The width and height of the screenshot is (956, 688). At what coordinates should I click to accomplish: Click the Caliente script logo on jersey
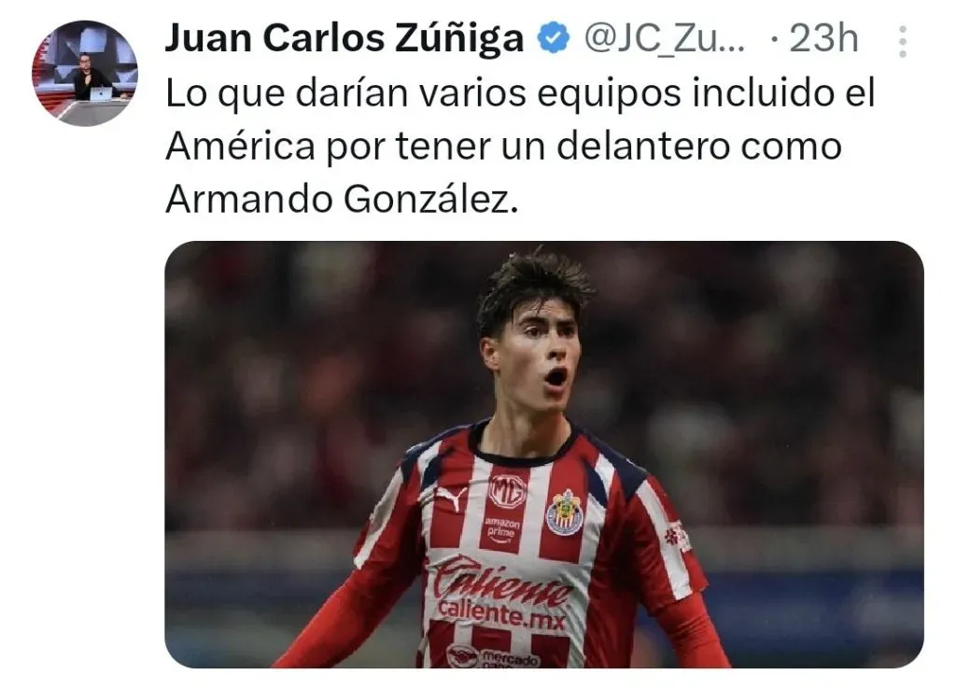(x=501, y=582)
